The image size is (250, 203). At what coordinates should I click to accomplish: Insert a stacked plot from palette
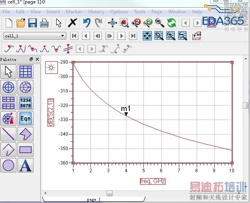(x=8, y=103)
